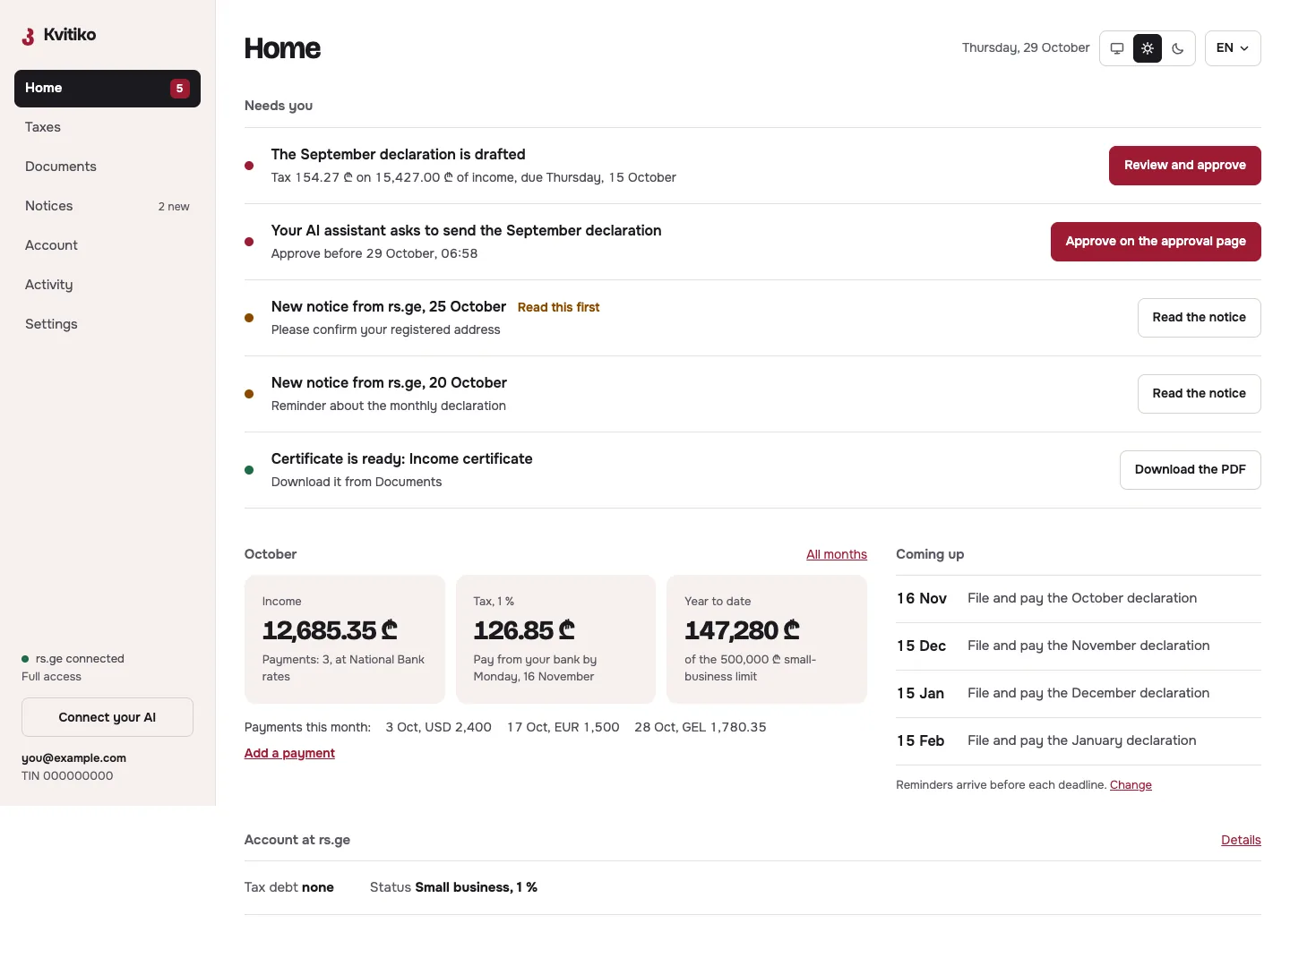Switch to system theme monitor icon
Screen dimensions: 1290x958
click(x=1117, y=48)
